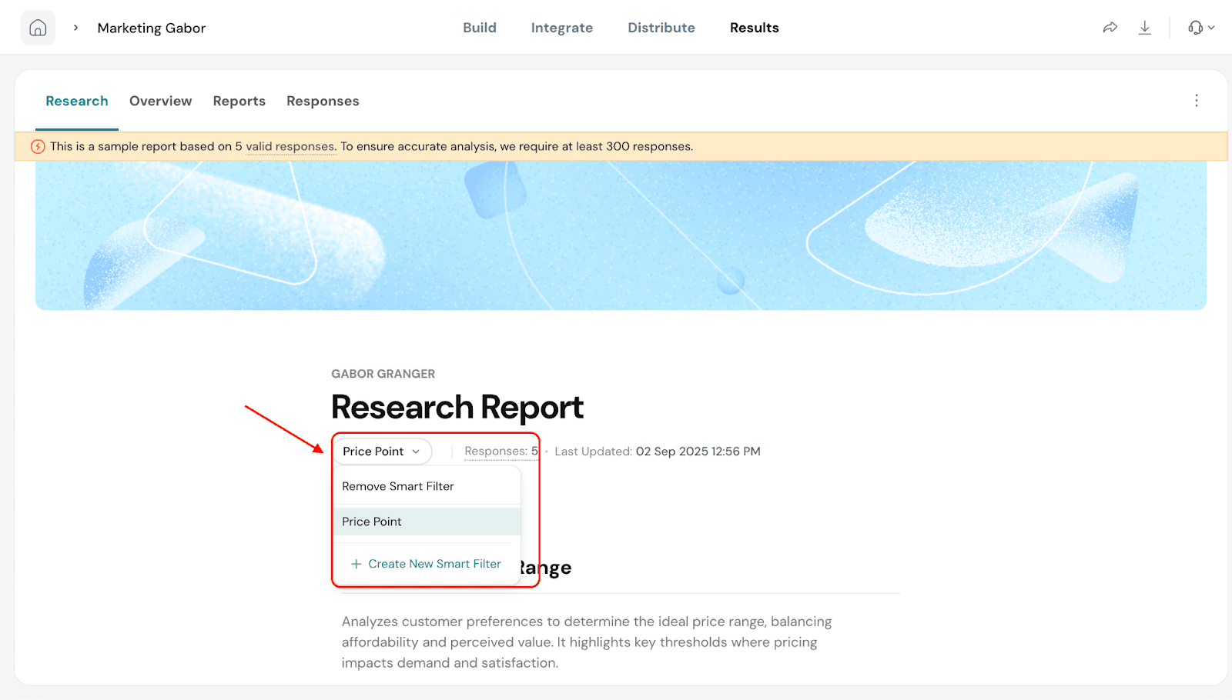Select the Research tab
This screenshot has height=700, width=1232.
coord(77,101)
